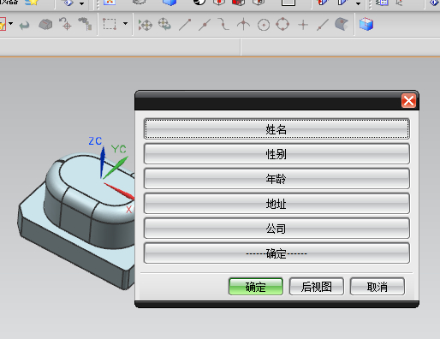
Task: Toggle existing point plus snap icon
Action: click(x=303, y=25)
